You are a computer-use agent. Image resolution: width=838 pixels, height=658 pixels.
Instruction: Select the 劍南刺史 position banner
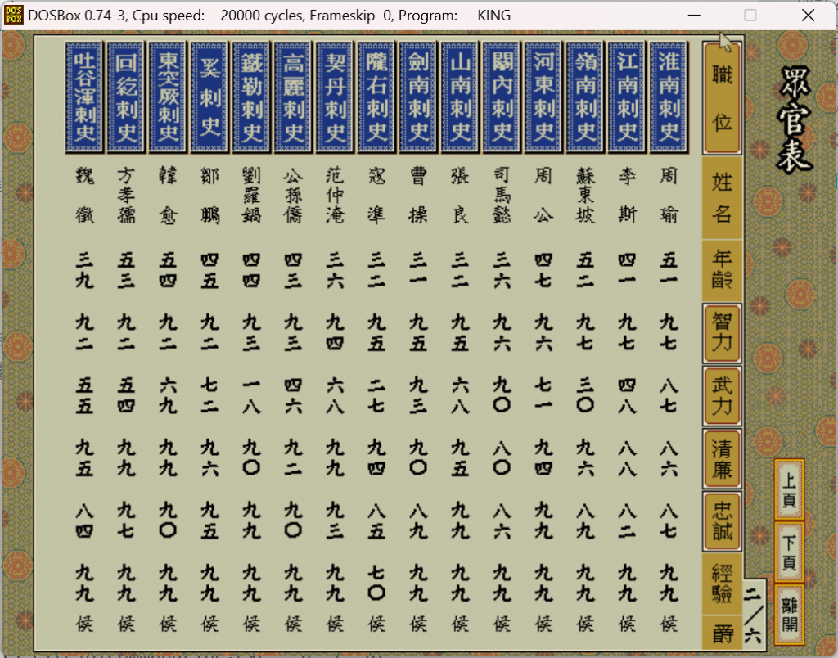click(x=418, y=97)
